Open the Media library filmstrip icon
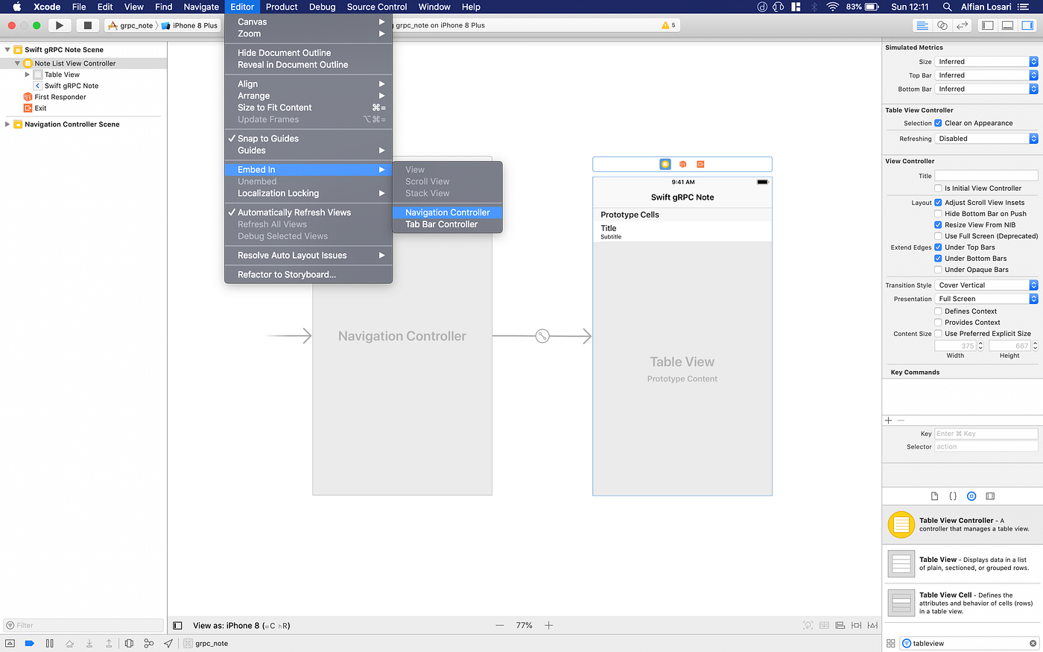 point(991,496)
